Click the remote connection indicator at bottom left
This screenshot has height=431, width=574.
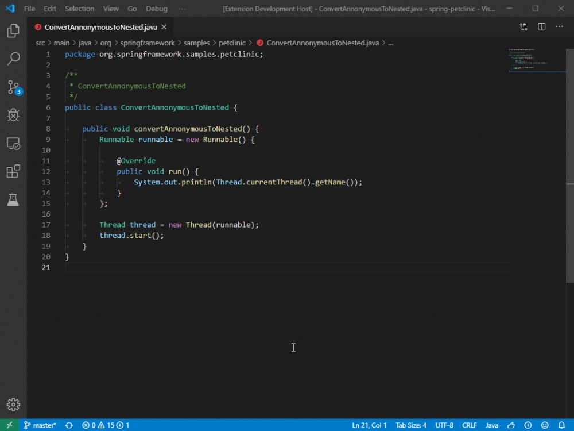click(10, 425)
